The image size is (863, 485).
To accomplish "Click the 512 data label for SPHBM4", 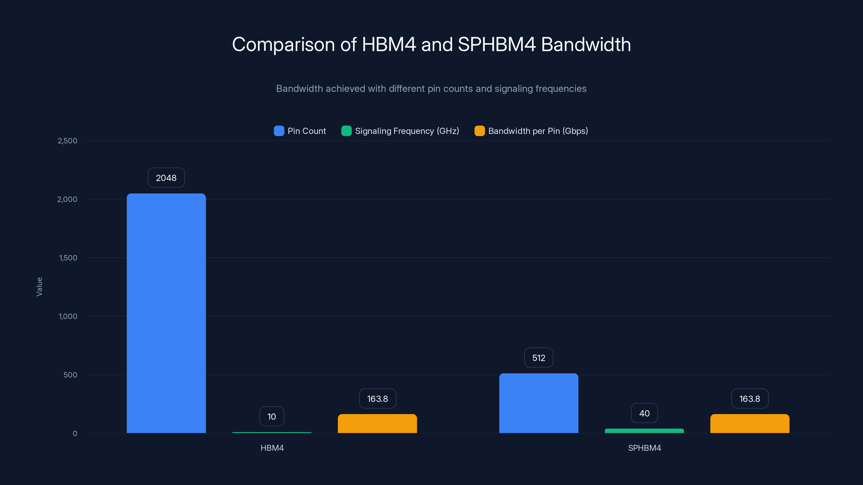I will pos(538,358).
